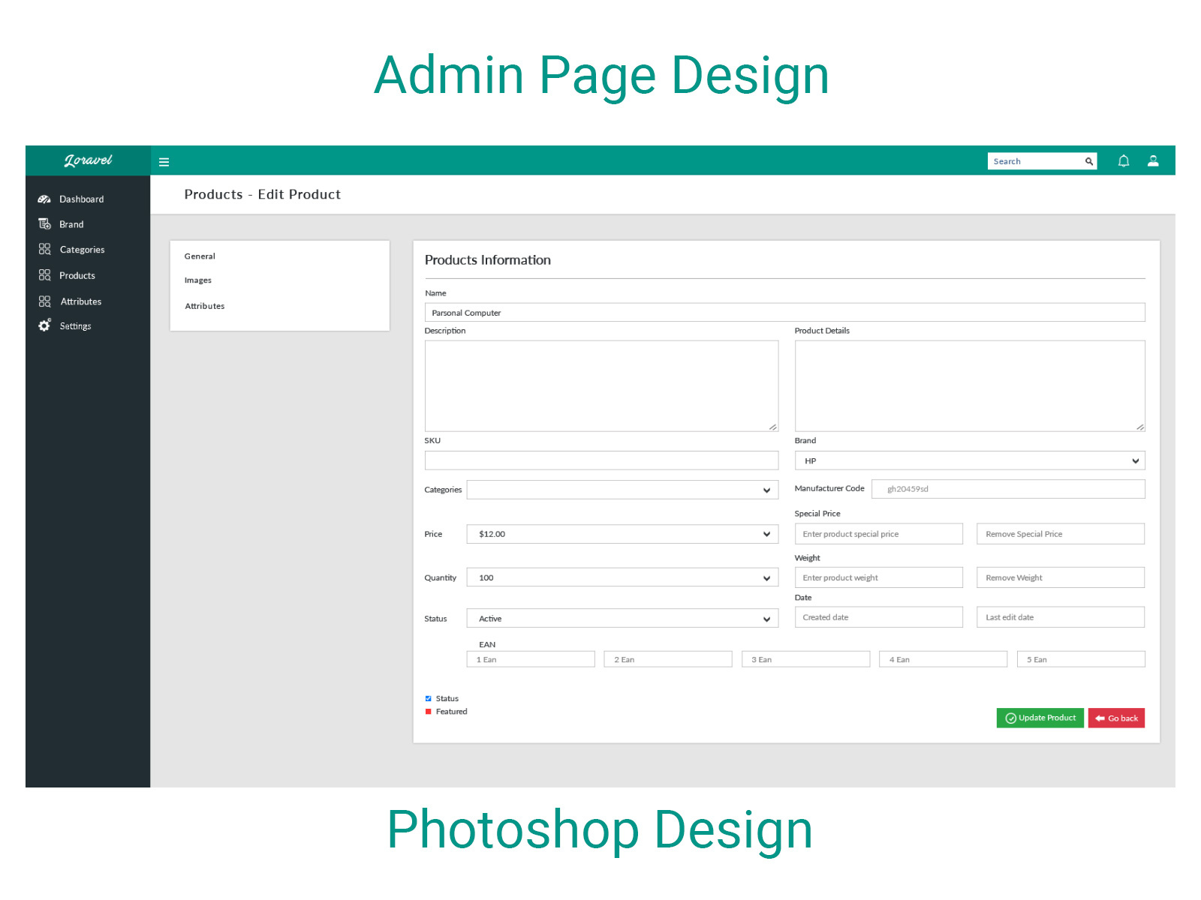1201x900 pixels.
Task: Uncheck the Status checkbox
Action: tap(429, 697)
